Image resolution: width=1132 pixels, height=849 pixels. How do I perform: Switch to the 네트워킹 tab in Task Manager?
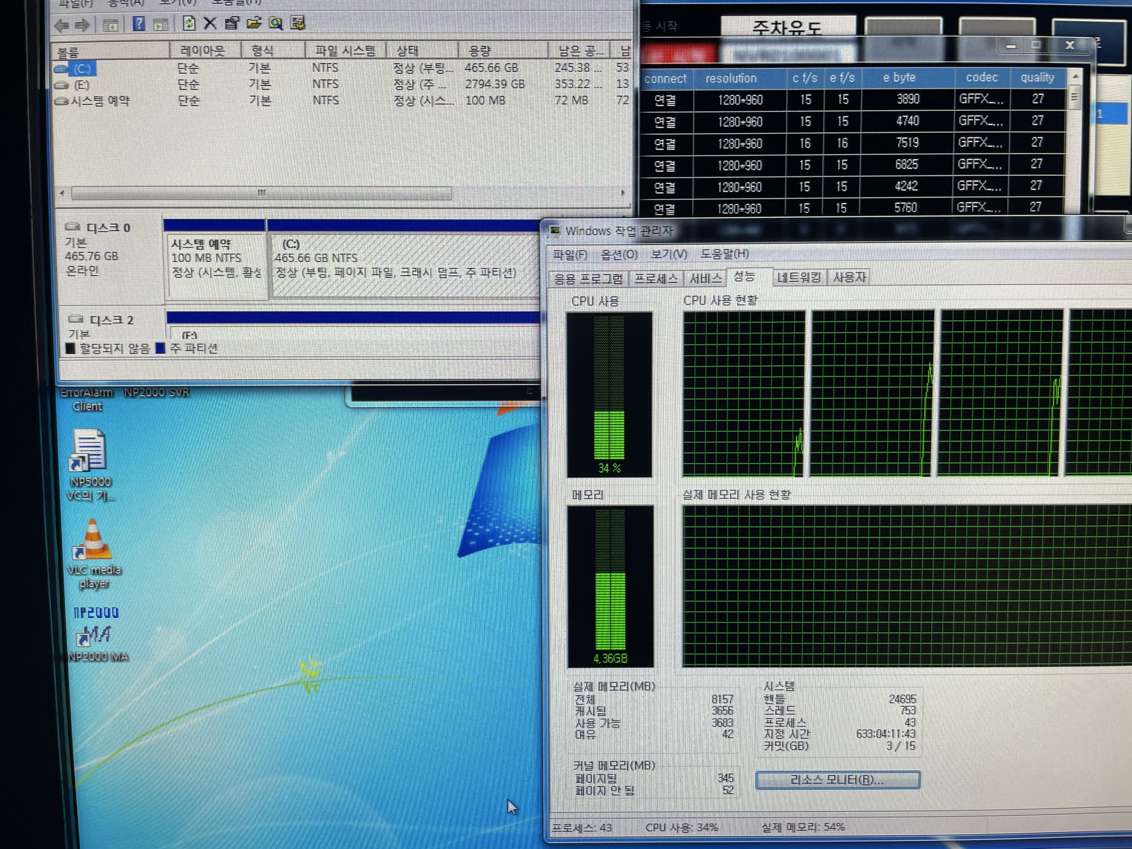pyautogui.click(x=798, y=277)
